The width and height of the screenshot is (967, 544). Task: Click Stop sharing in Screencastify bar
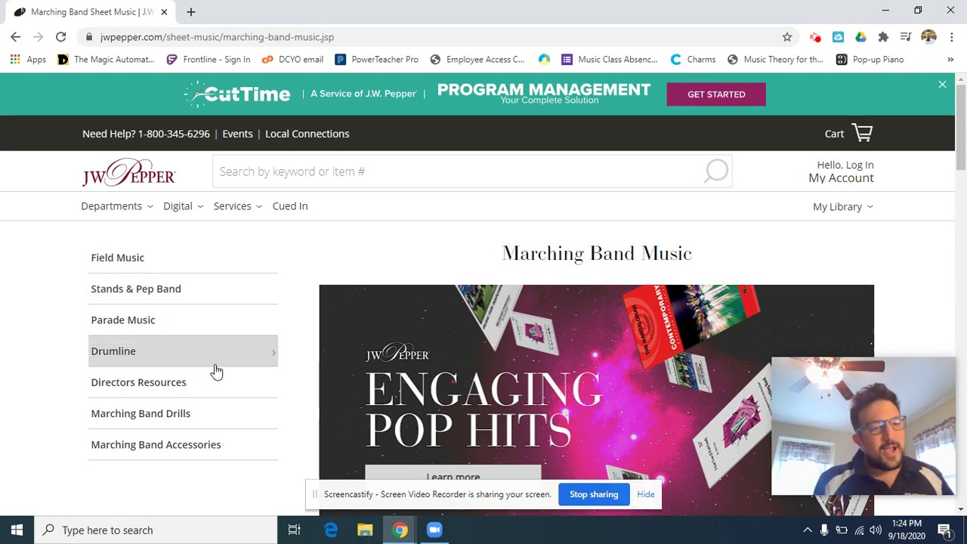pyautogui.click(x=594, y=494)
